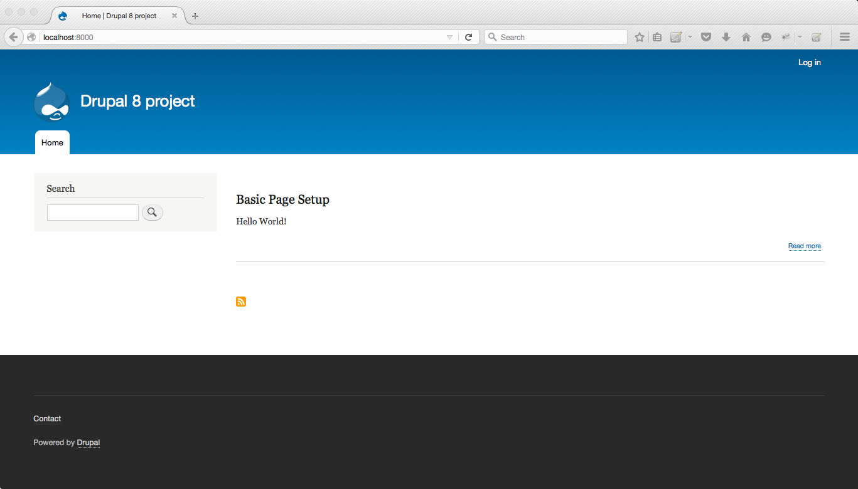Visit the Drupal link in footer
858x489 pixels.
coord(88,443)
